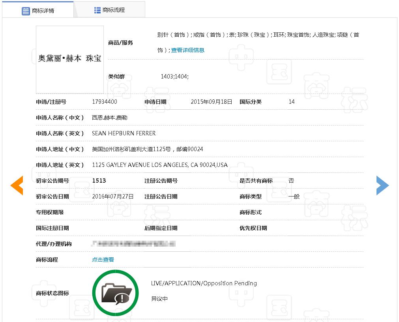Click the Chinese address 美国加州洛杉矶盖利大道1125号
This screenshot has height=322, width=399.
coord(147,149)
